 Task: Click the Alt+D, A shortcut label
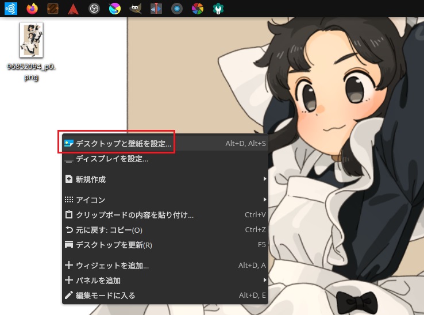point(252,266)
